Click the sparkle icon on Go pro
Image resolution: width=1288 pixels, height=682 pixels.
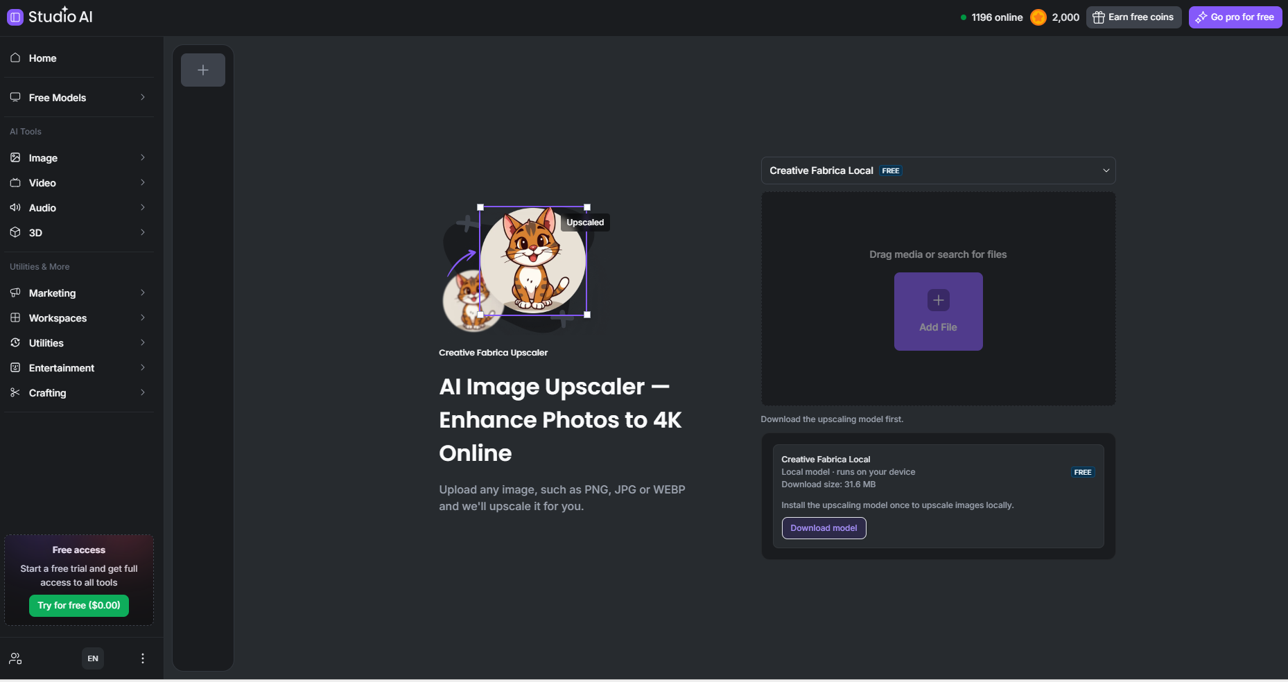tap(1201, 17)
